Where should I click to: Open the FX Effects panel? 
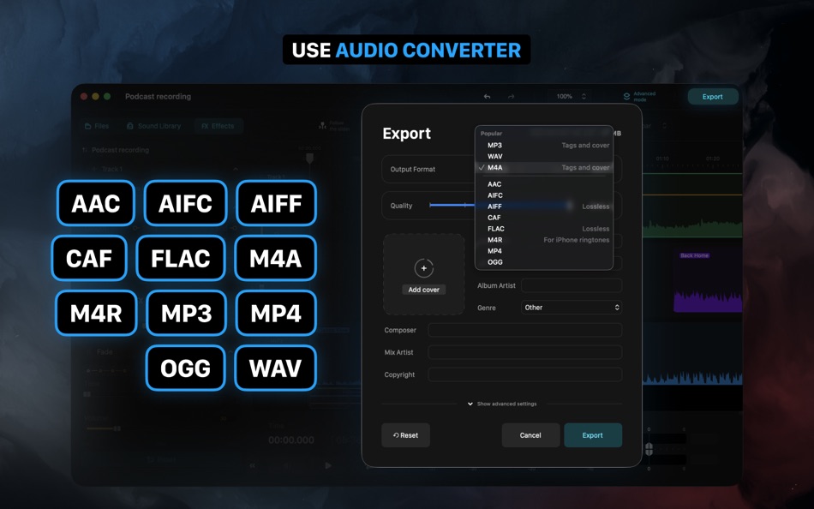pyautogui.click(x=218, y=126)
